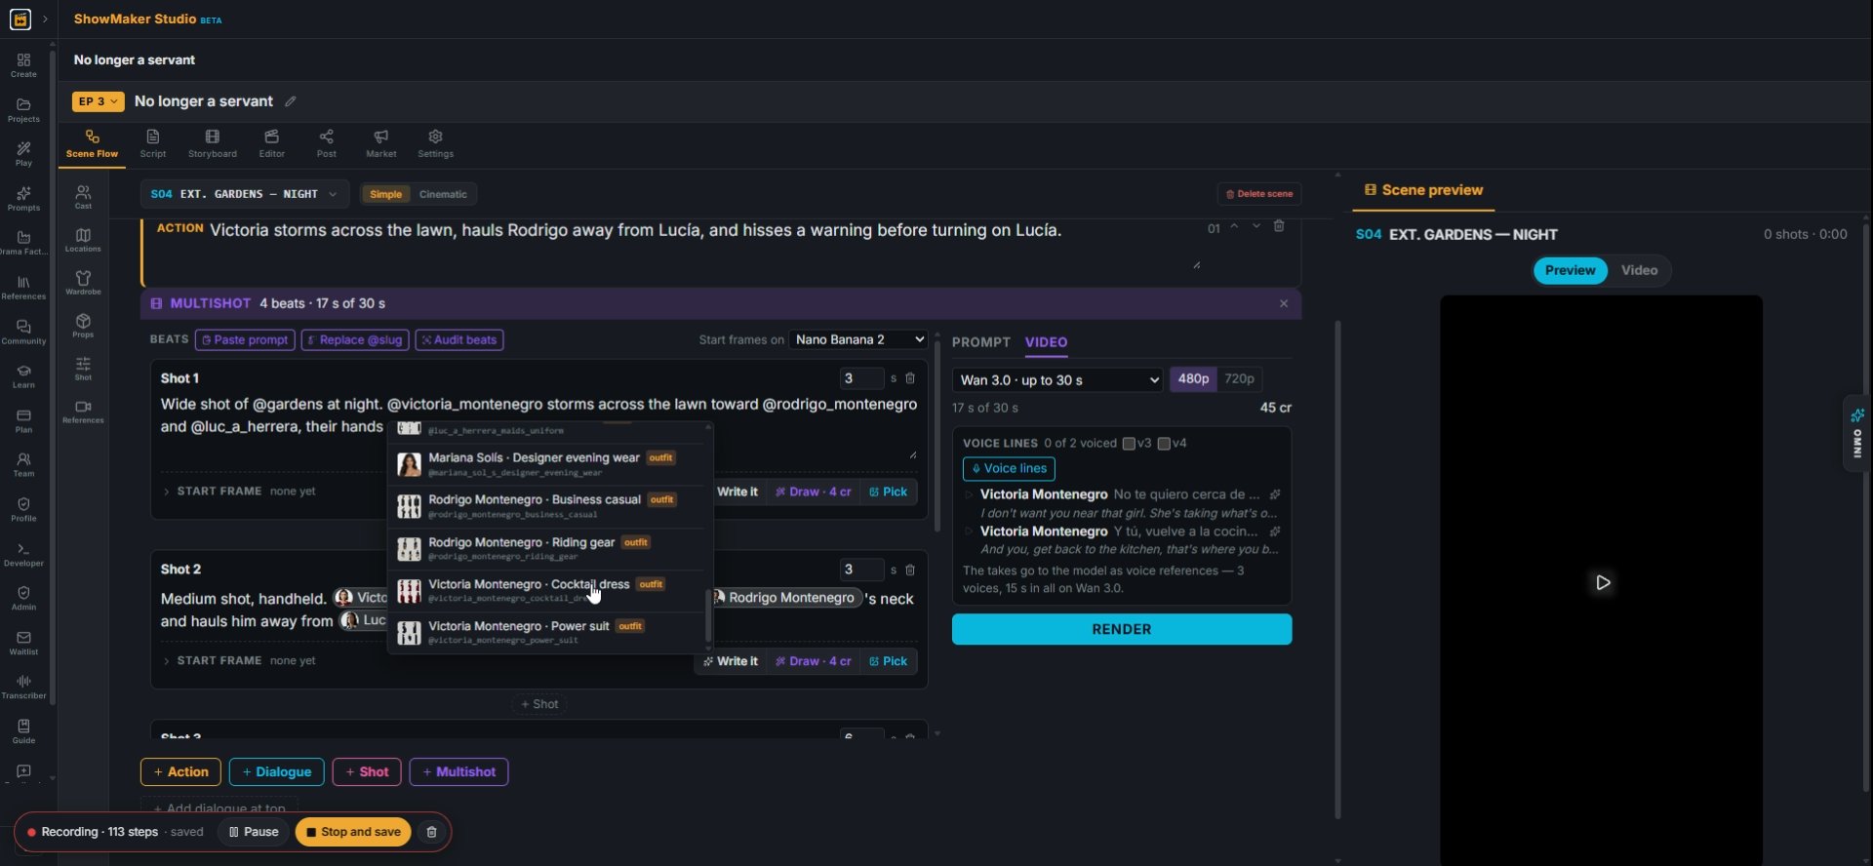Open the Create sidebar icon
This screenshot has width=1873, height=866.
pyautogui.click(x=23, y=65)
